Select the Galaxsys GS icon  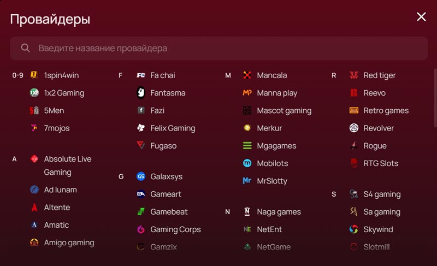[140, 176]
